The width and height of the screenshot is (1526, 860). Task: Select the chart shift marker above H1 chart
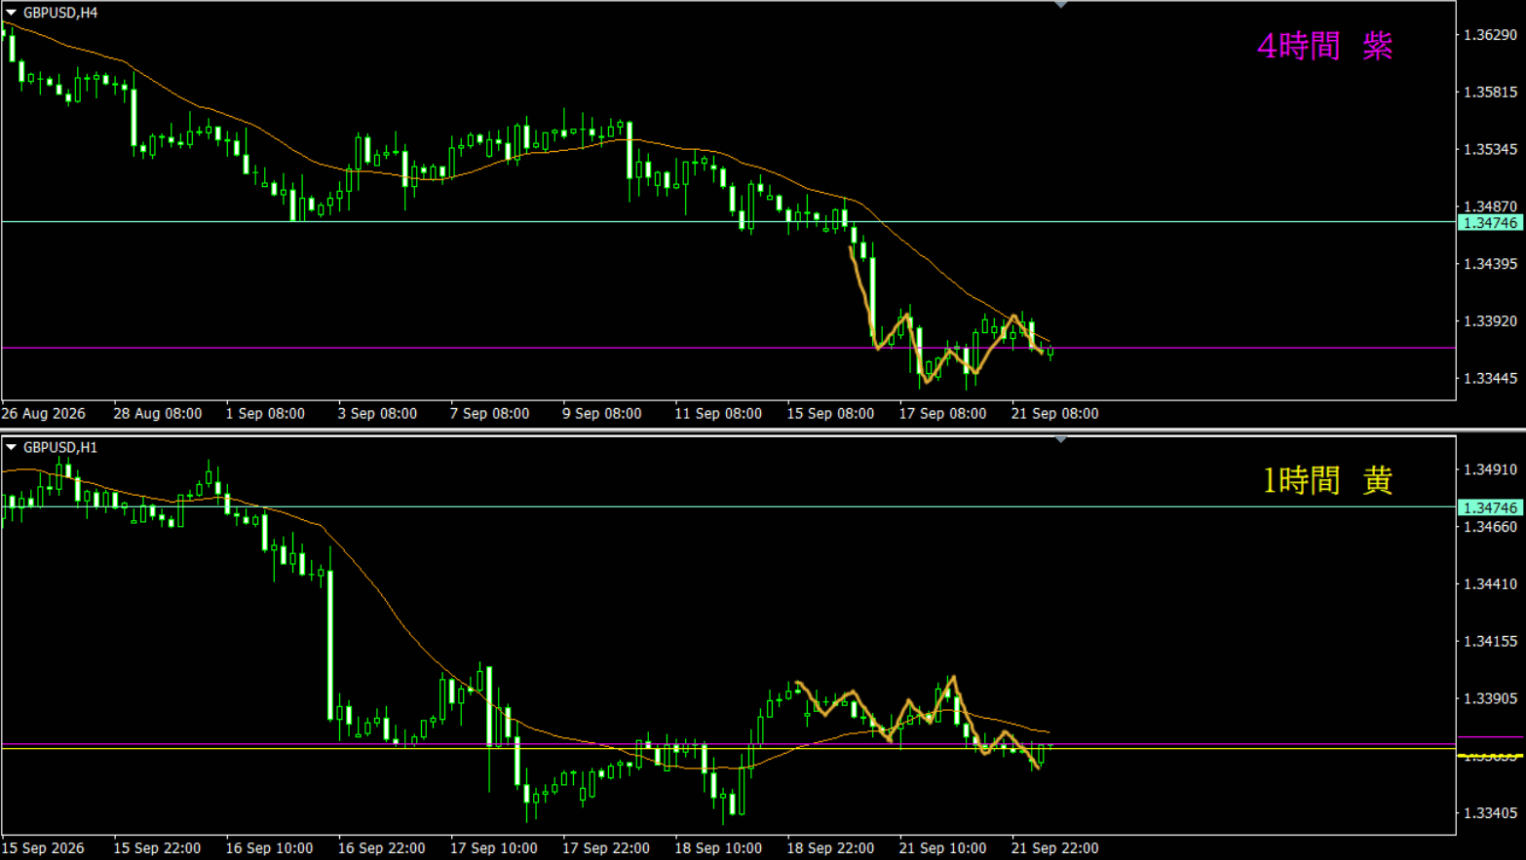pos(1060,439)
